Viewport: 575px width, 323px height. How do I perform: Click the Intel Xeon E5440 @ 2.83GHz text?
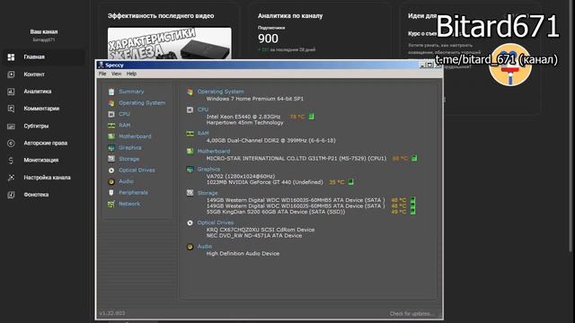click(x=243, y=117)
